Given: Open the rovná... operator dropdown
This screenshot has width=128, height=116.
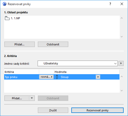Looking at the screenshot, I should [46, 77].
